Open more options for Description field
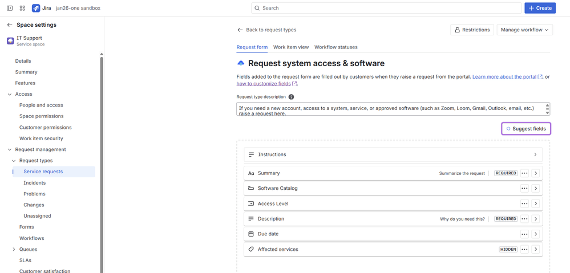This screenshot has height=273, width=570. pos(524,219)
